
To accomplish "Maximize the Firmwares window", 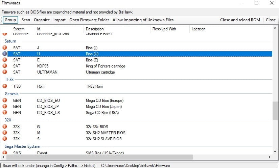I will (x=256, y=3).
